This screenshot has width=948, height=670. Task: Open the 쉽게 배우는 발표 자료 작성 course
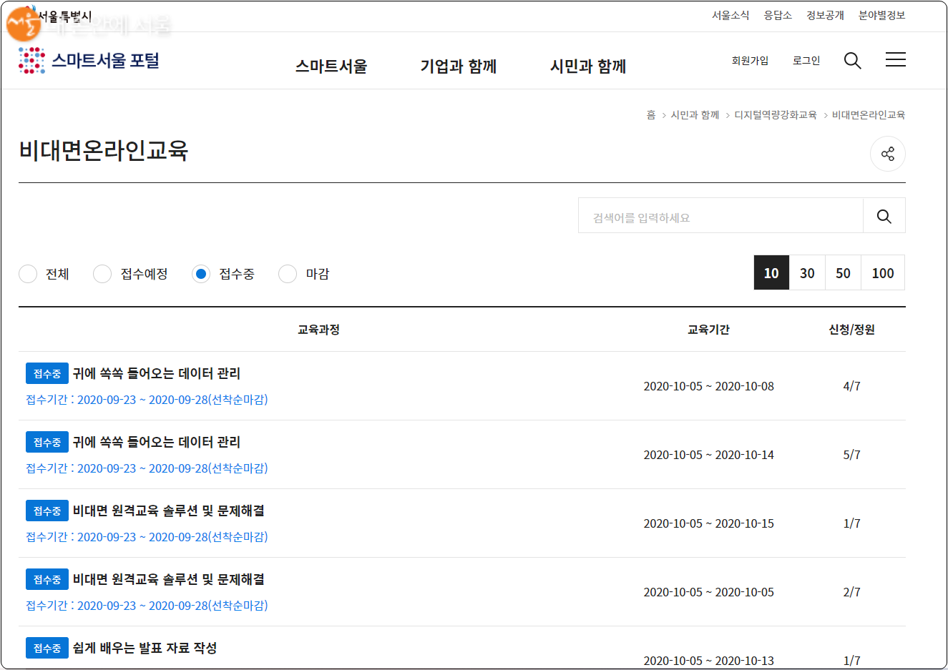(x=145, y=648)
